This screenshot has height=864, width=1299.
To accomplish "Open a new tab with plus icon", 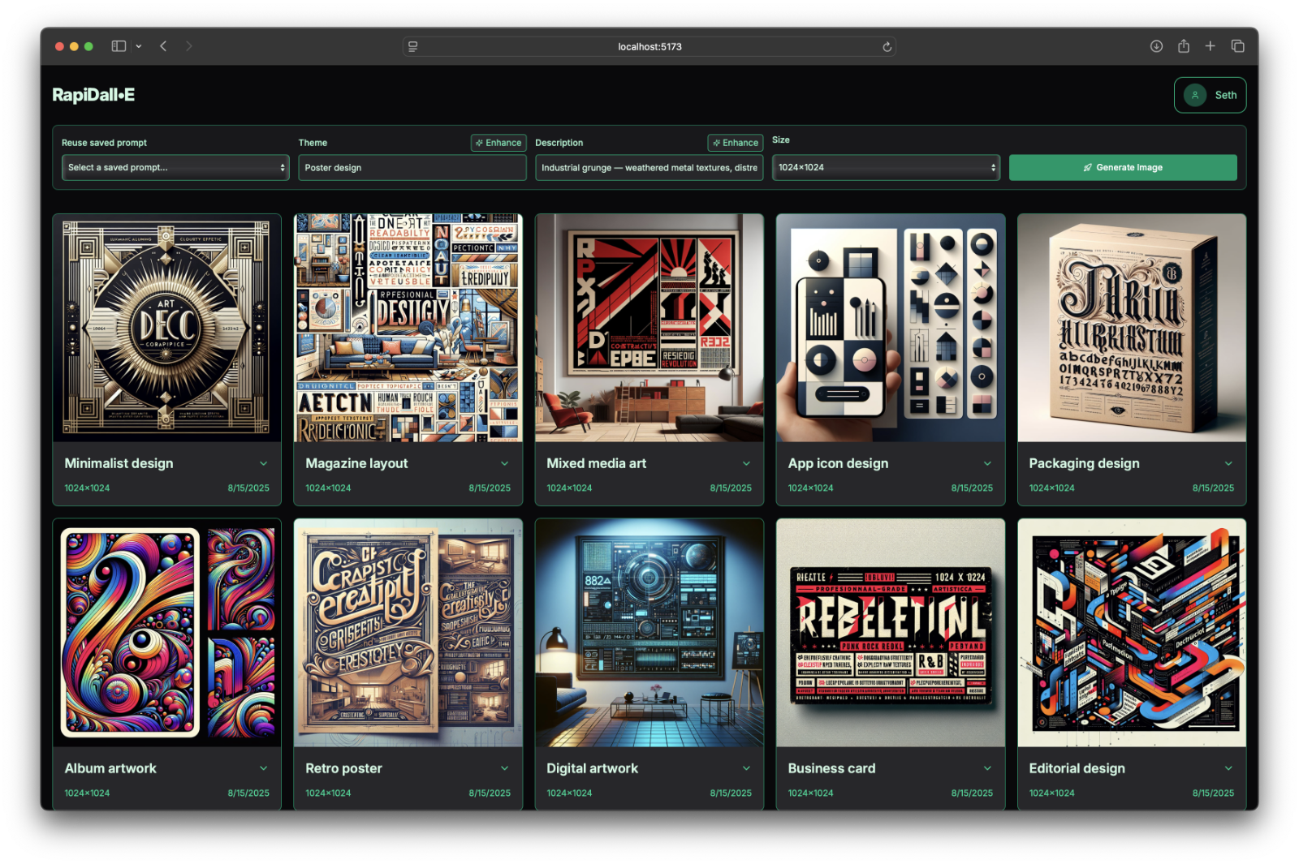I will [1210, 46].
